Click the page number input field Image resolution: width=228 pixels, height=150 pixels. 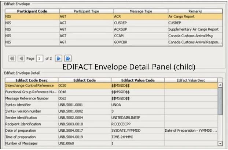(x=40, y=59)
